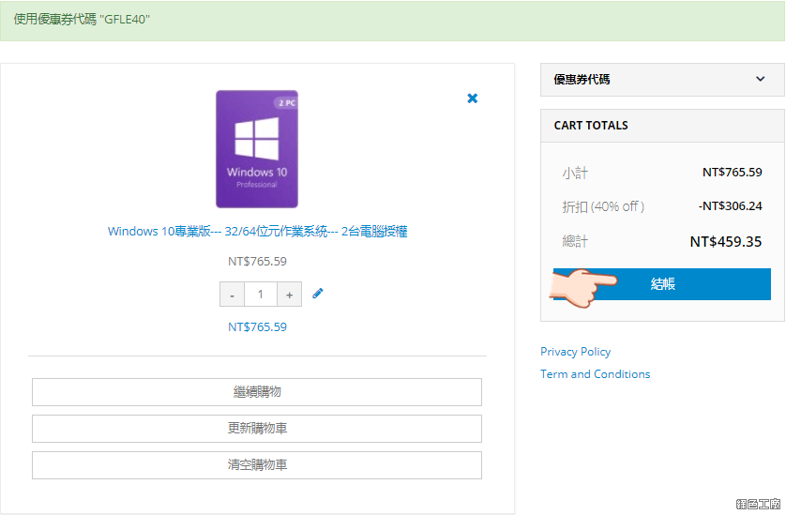Click the 繼續購物 continue shopping button
This screenshot has width=786, height=515.
tap(257, 391)
